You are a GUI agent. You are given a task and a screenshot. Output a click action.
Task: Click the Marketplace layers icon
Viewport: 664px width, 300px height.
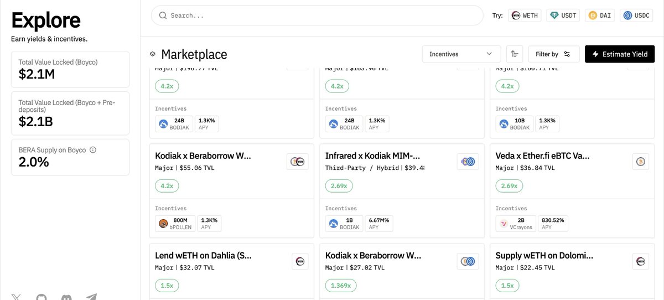[153, 54]
